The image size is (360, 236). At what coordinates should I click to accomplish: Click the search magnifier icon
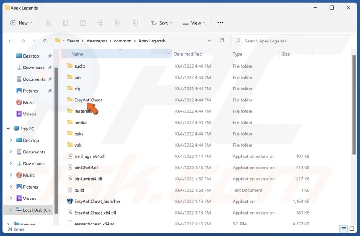tap(238, 41)
